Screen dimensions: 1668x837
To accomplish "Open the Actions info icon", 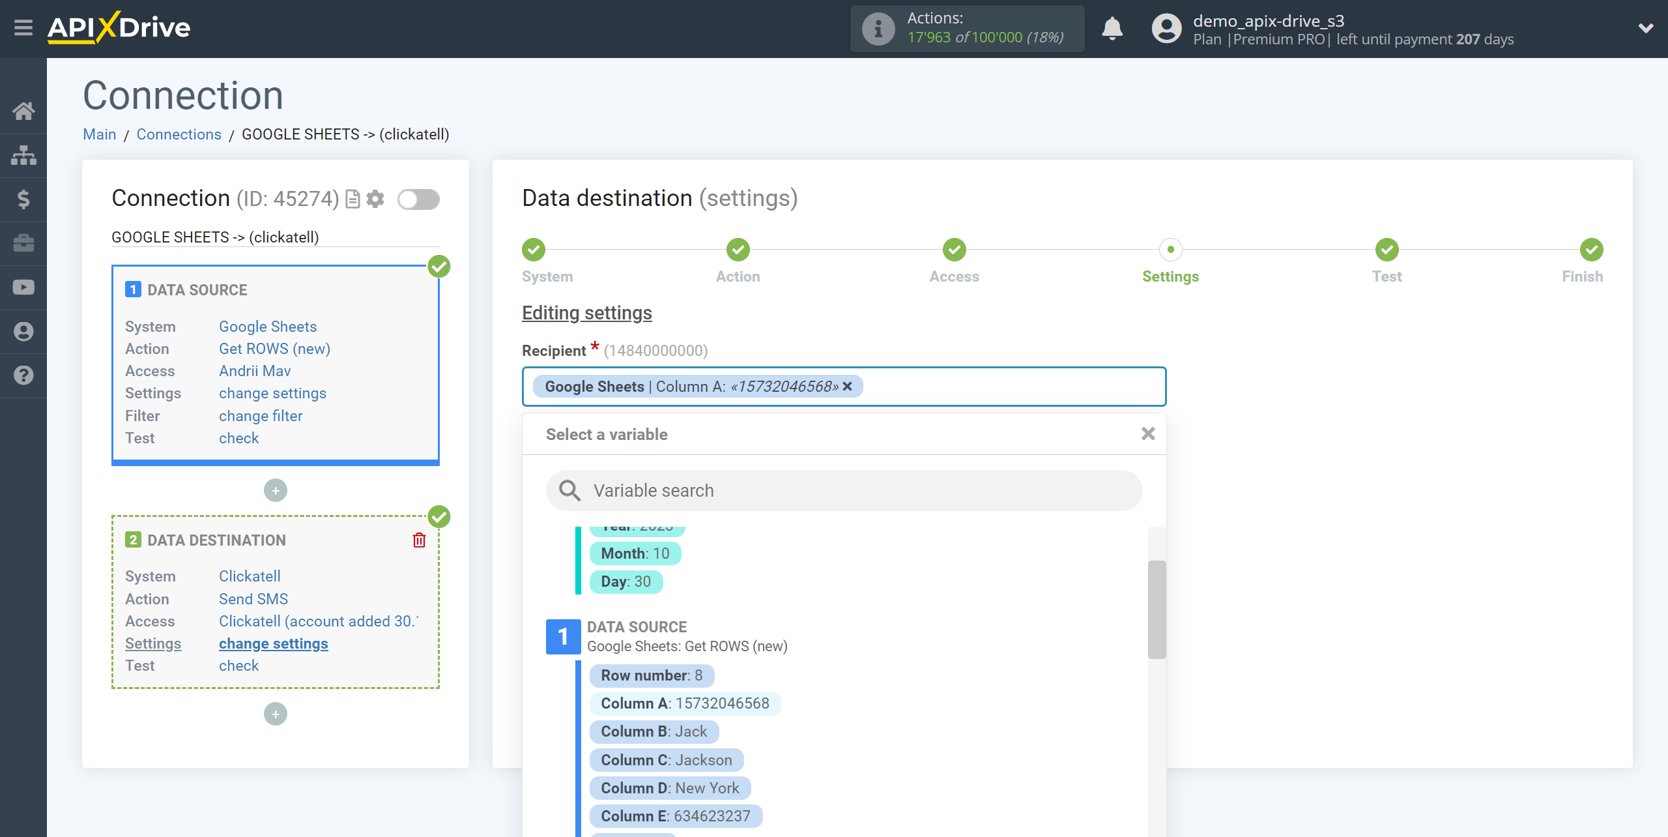I will click(878, 29).
